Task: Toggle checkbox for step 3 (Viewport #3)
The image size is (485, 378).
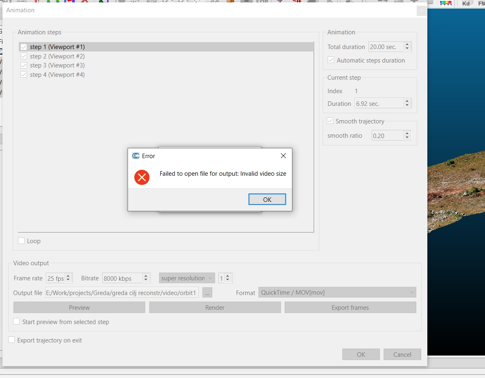Action: coord(23,65)
